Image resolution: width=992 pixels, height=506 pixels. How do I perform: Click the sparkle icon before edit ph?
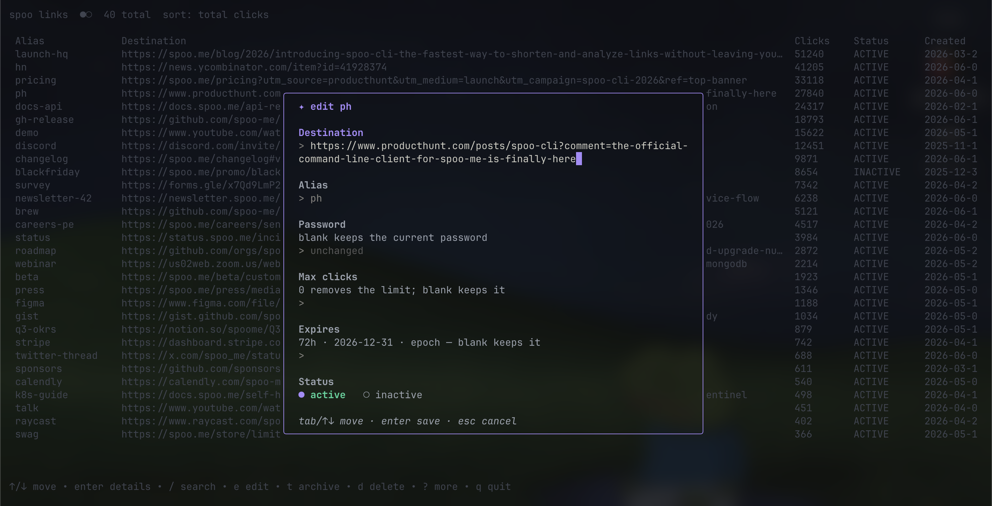(301, 107)
